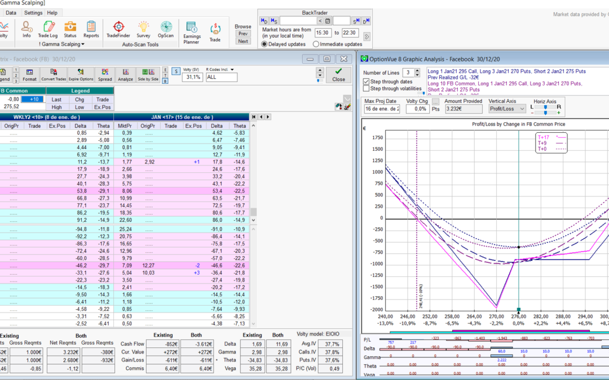Image resolution: width=609 pixels, height=380 pixels.
Task: Click the up arrow beside Close button
Action: pos(320,70)
